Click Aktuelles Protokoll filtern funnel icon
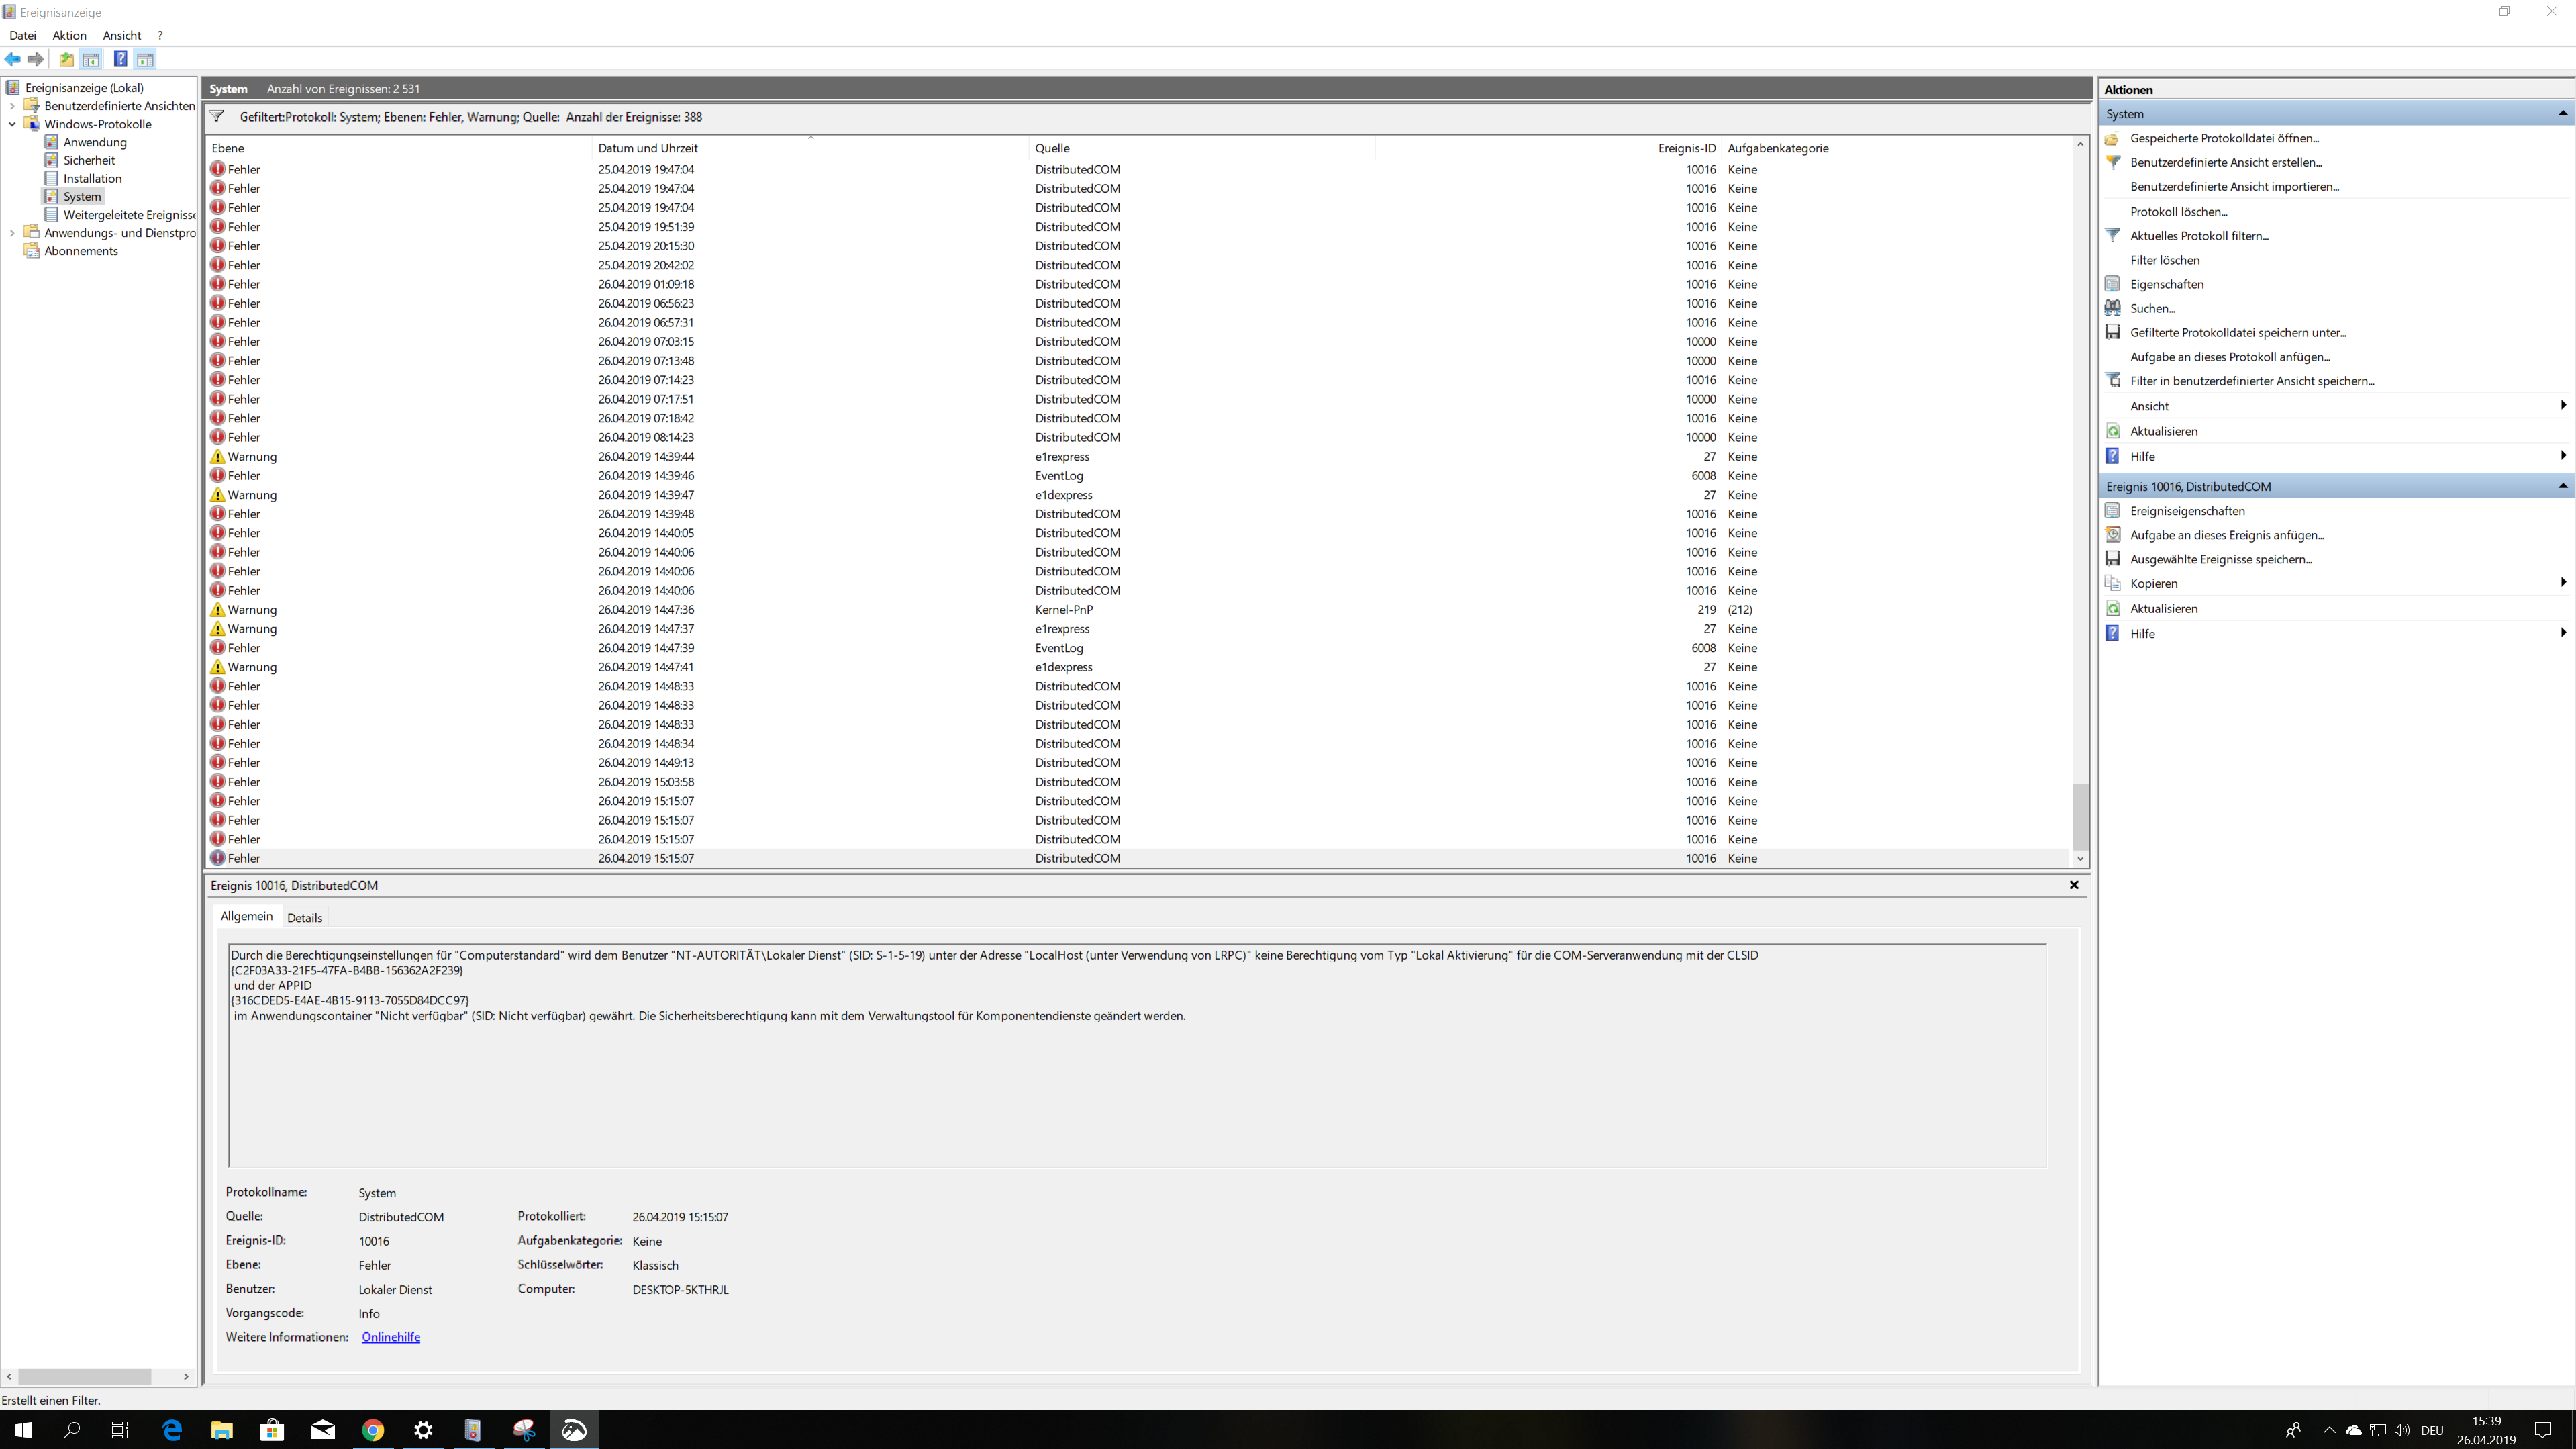 (x=2113, y=235)
